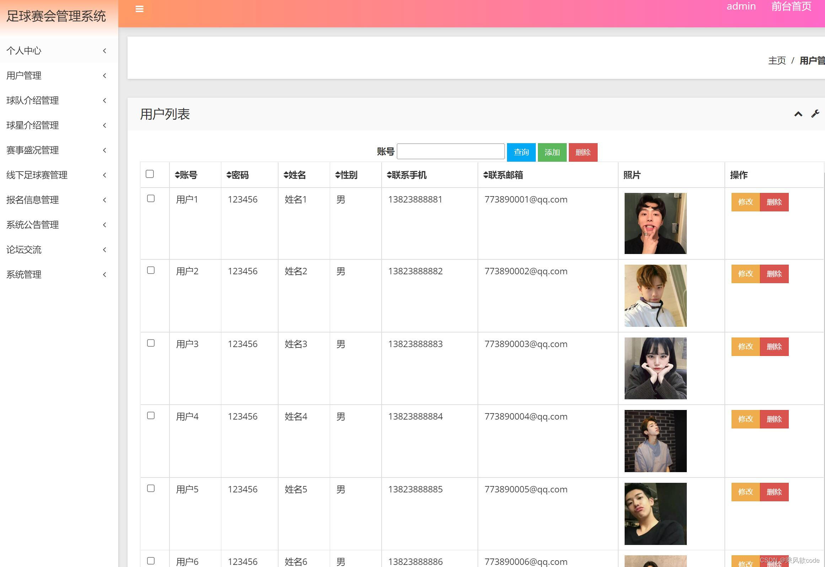Sort the table by 联系手机 column
The image size is (825, 567).
(406, 175)
